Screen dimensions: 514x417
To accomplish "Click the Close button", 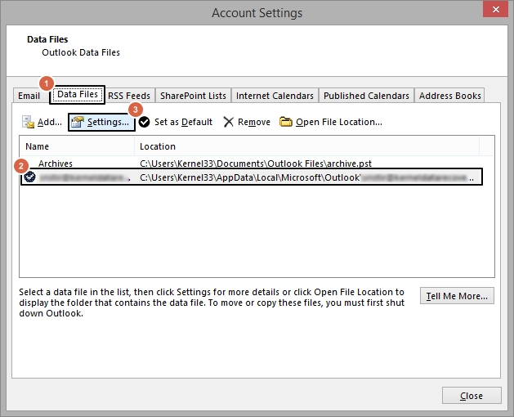I will tap(472, 396).
